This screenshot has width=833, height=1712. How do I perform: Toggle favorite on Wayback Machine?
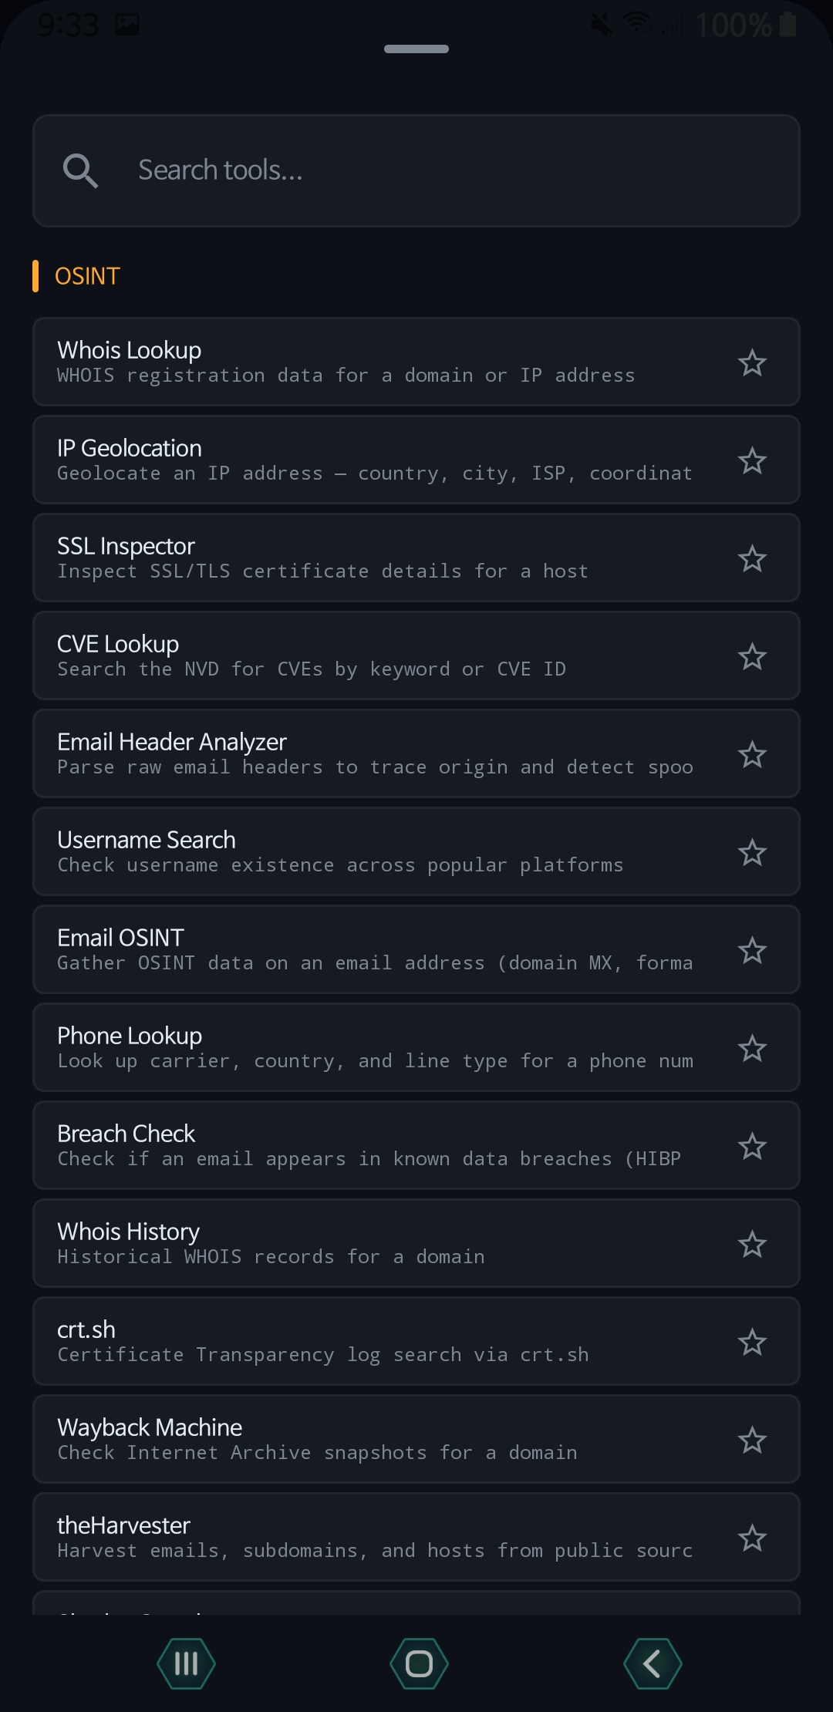tap(752, 1439)
